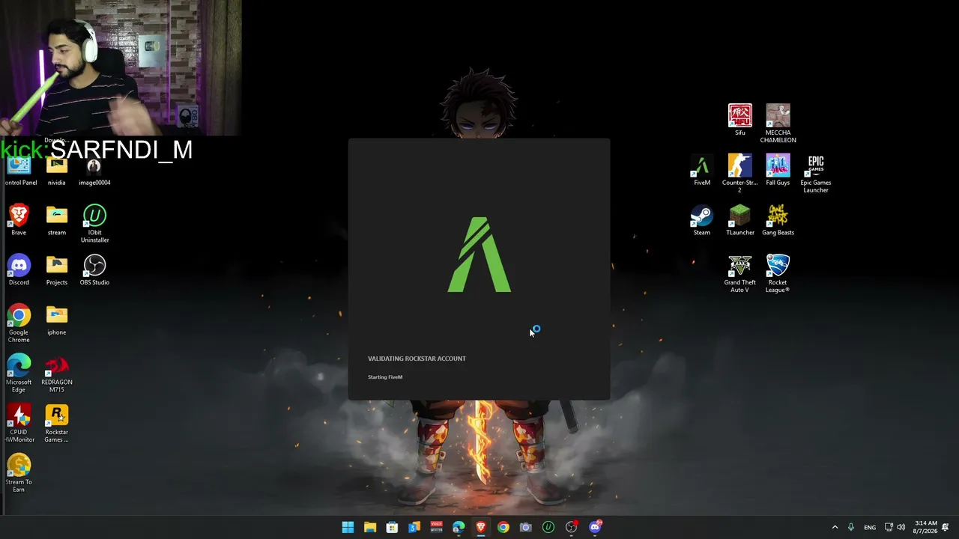Open the Windows Start menu
The height and width of the screenshot is (539, 959).
(x=348, y=527)
